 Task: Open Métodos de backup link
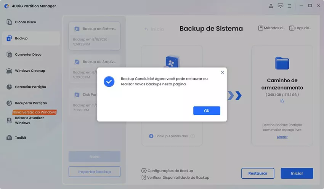pyautogui.click(x=271, y=28)
